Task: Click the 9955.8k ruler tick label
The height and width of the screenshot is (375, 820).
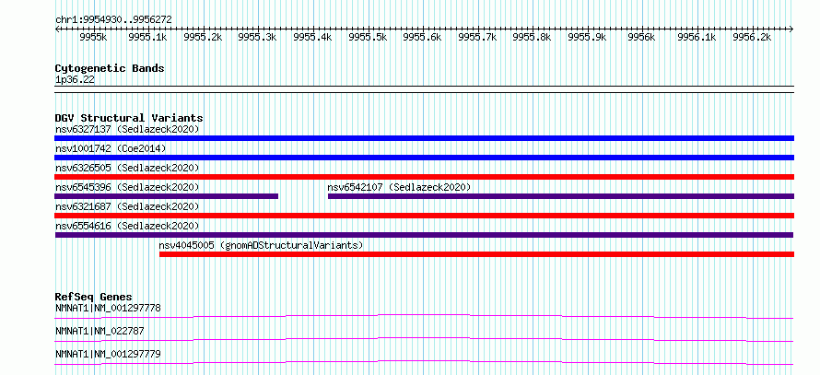Action: [532, 37]
